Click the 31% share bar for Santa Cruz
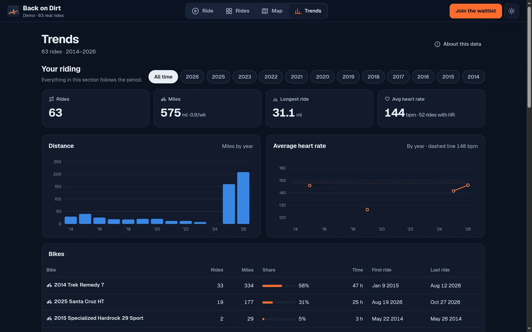This screenshot has height=332, width=532. 279,302
